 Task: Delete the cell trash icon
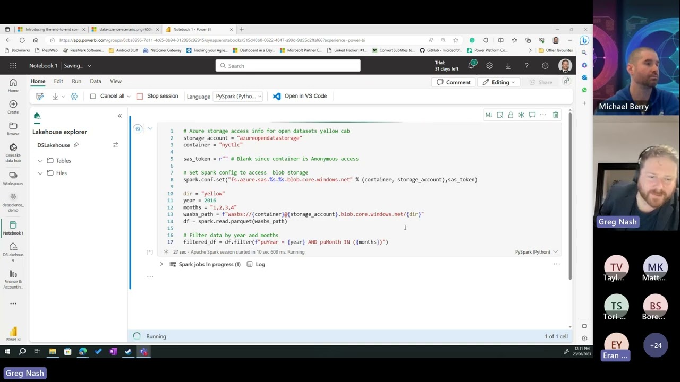click(556, 115)
